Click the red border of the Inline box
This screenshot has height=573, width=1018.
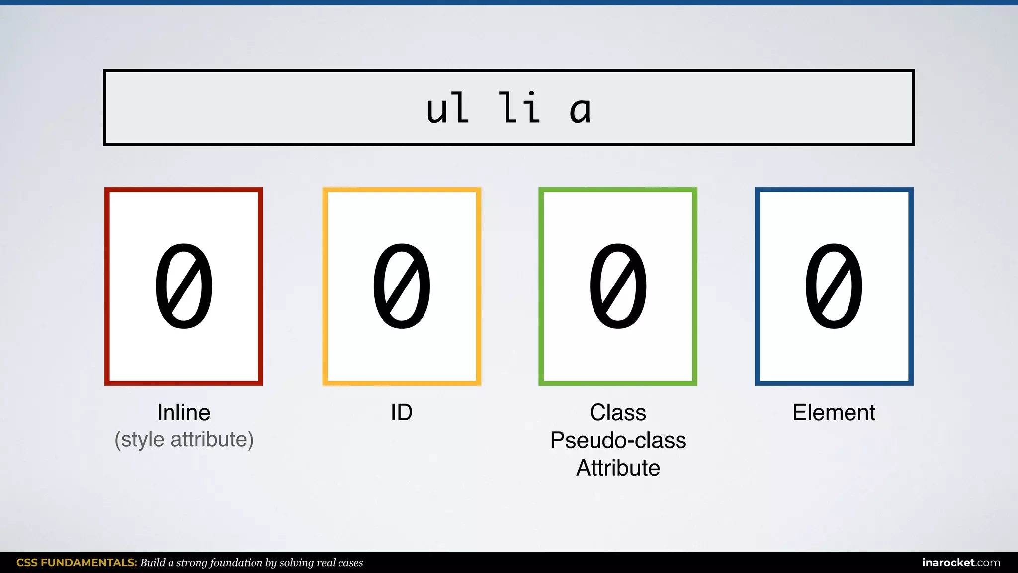point(107,286)
